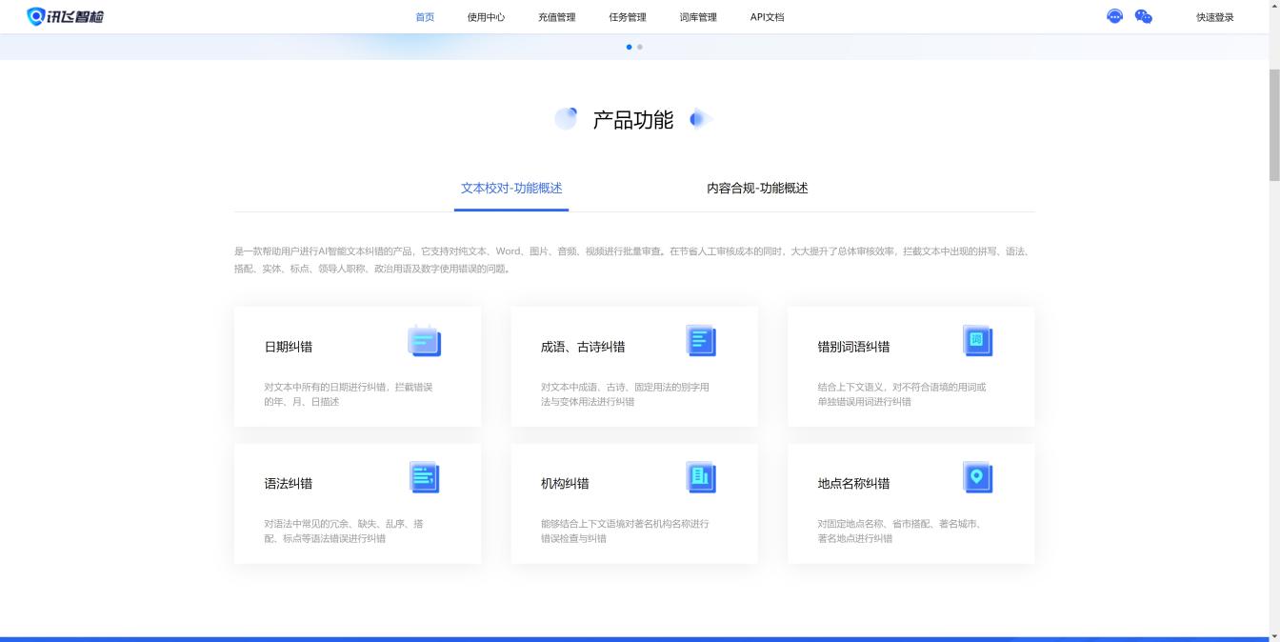The width and height of the screenshot is (1280, 642).
Task: Click the 成语、古诗纠错 card title
Action: 583,347
